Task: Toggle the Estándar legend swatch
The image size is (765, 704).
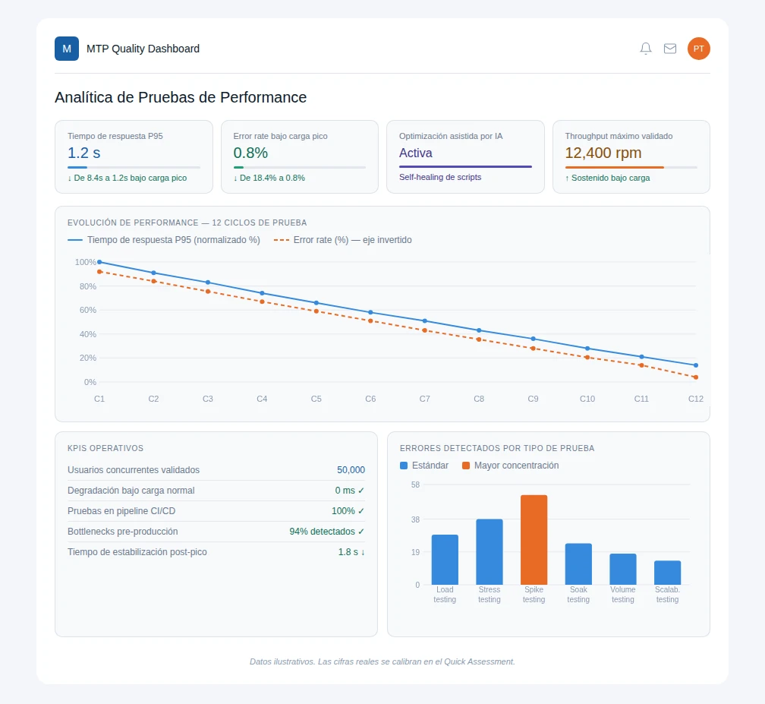Action: coord(404,466)
